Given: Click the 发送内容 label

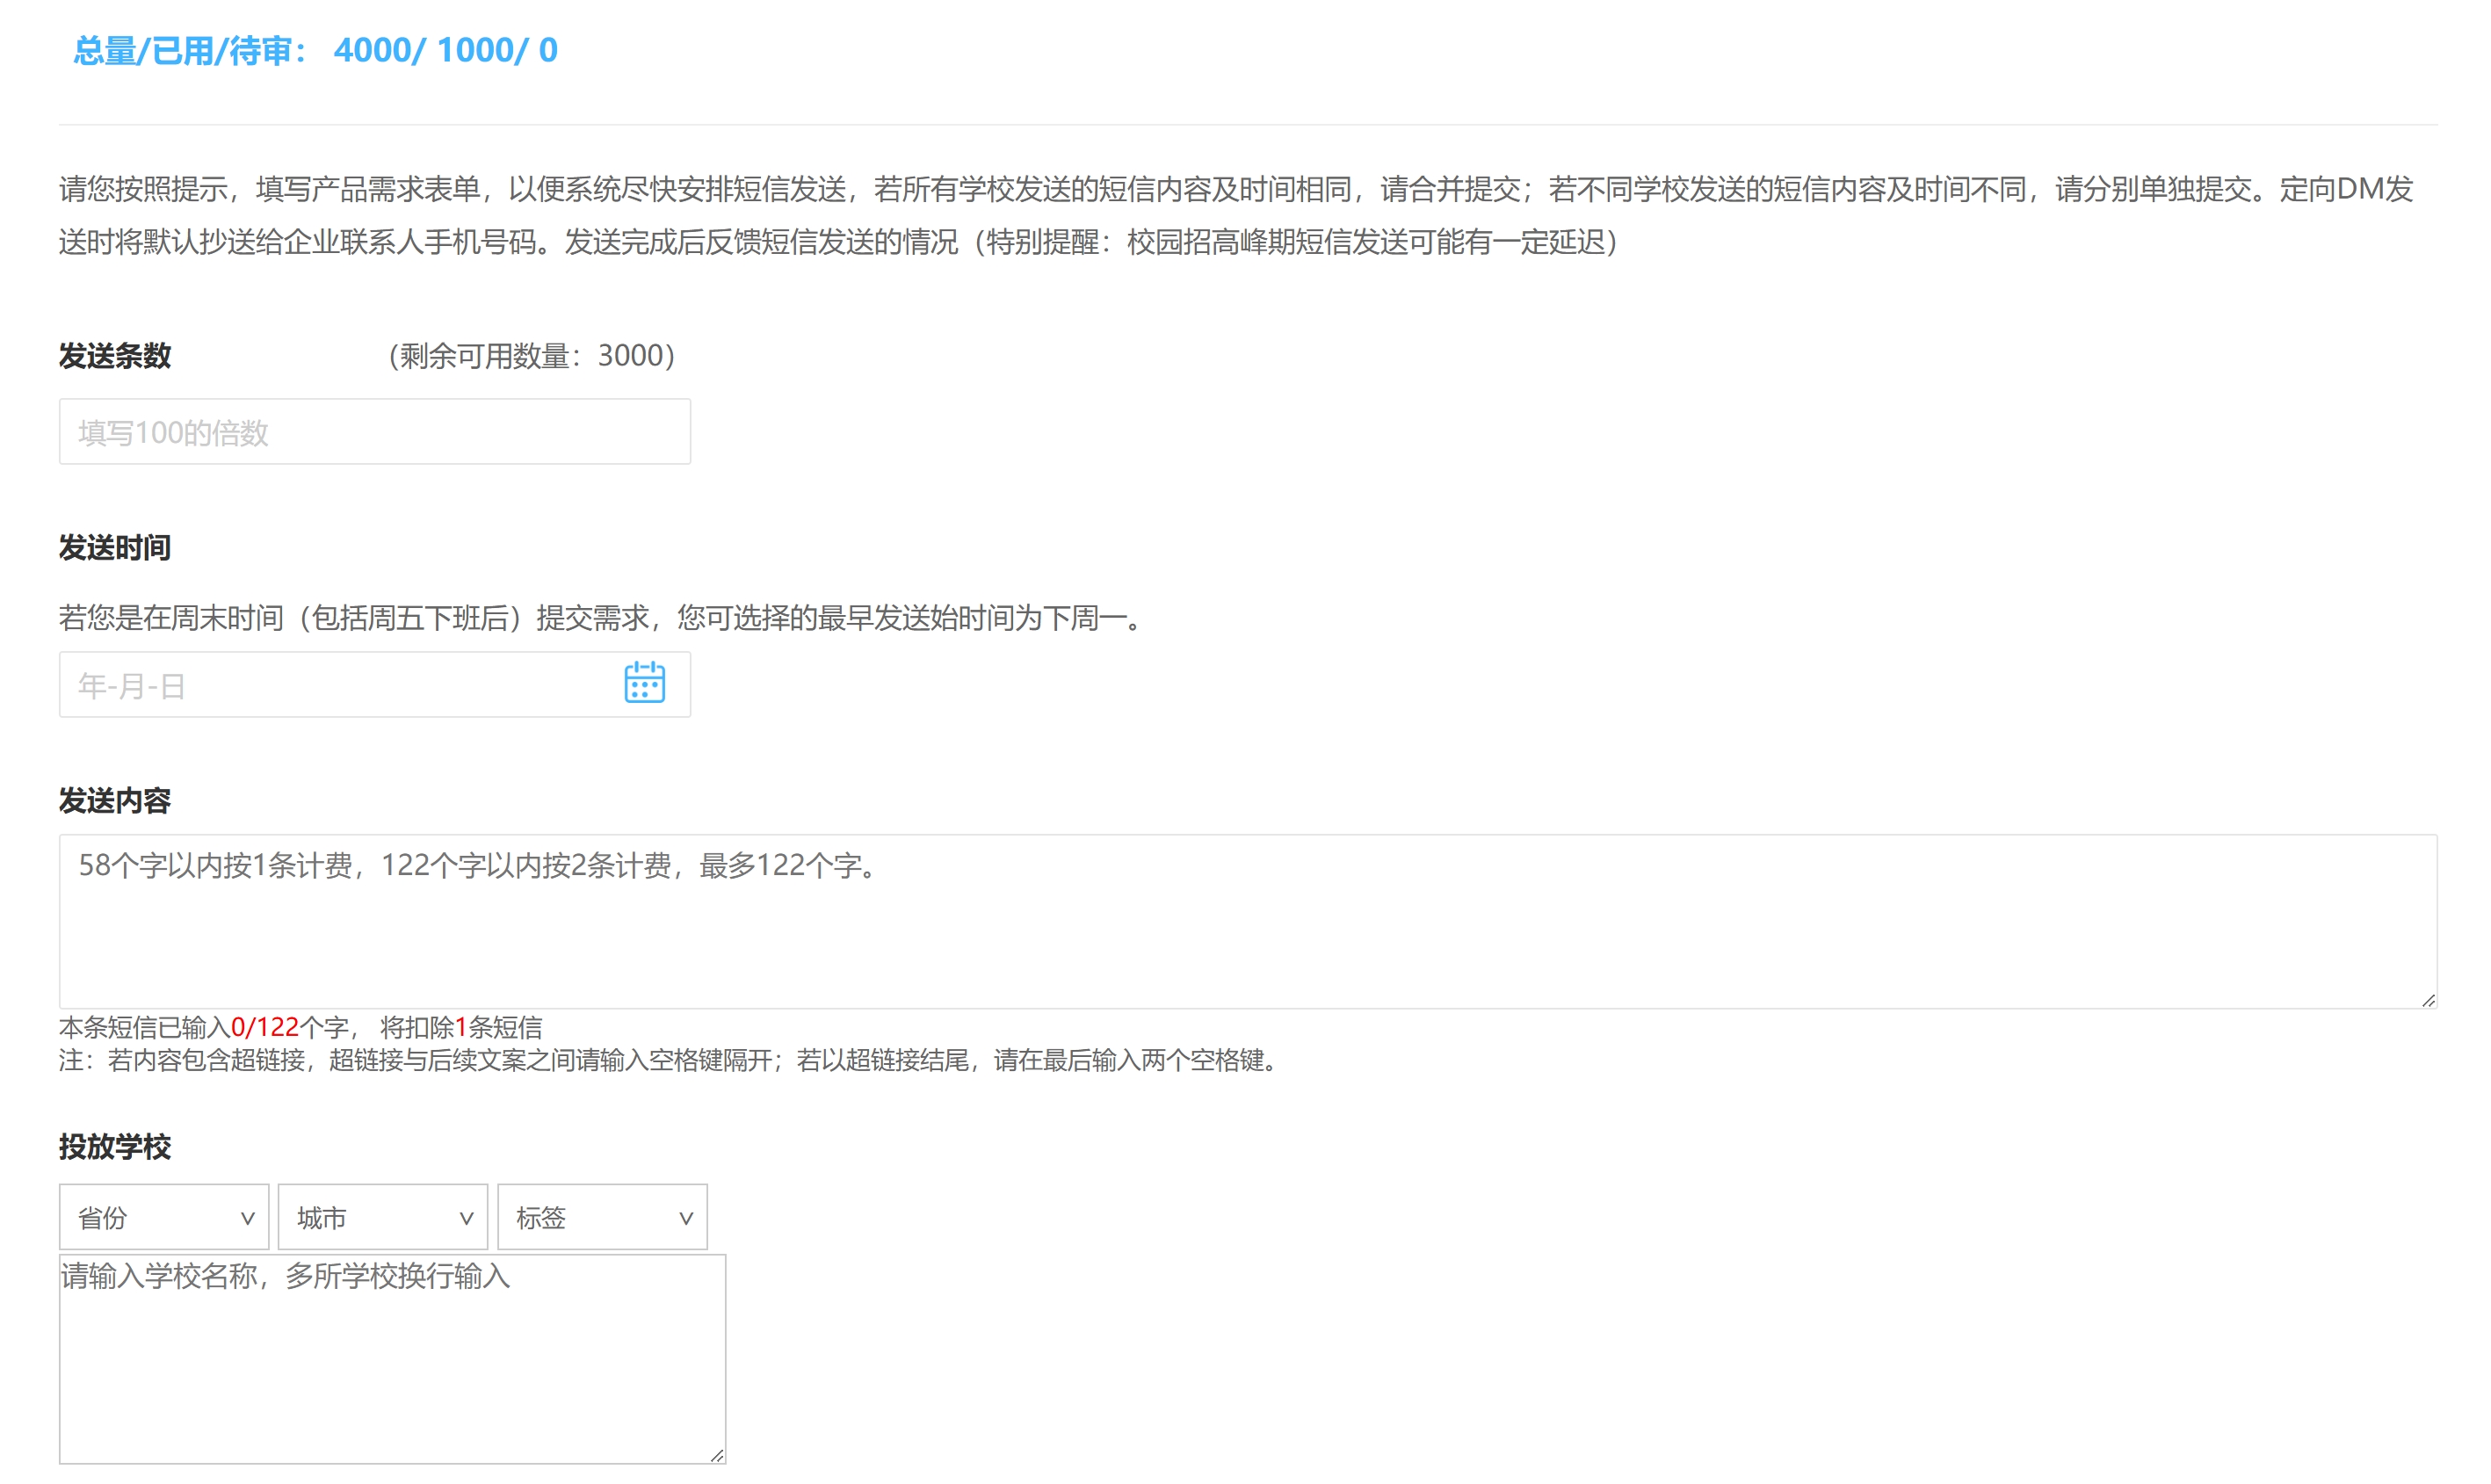Looking at the screenshot, I should coord(115,801).
